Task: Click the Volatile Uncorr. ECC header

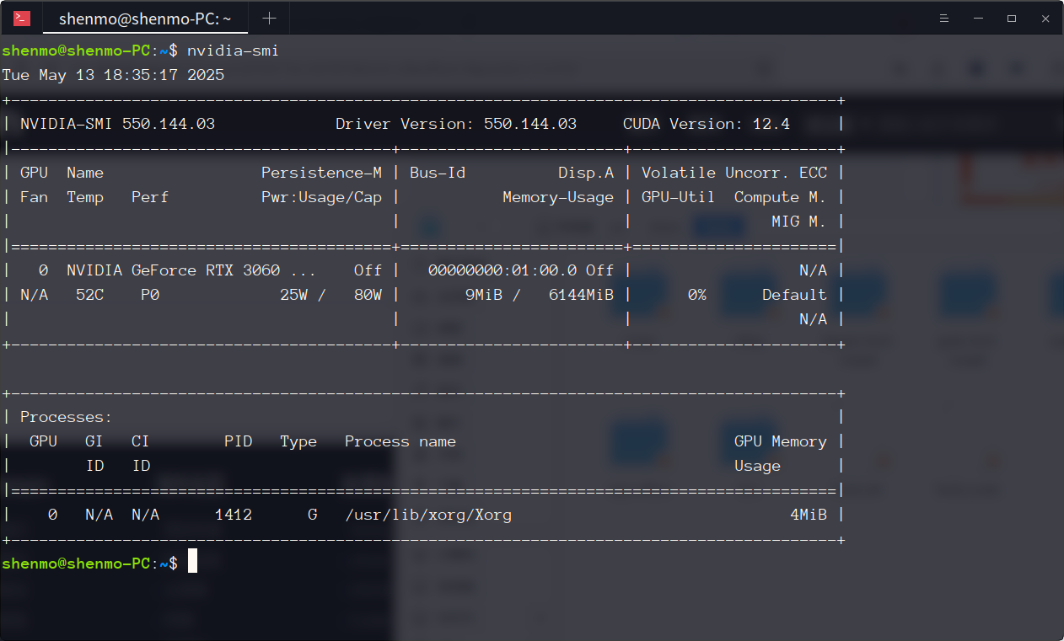Action: [734, 173]
